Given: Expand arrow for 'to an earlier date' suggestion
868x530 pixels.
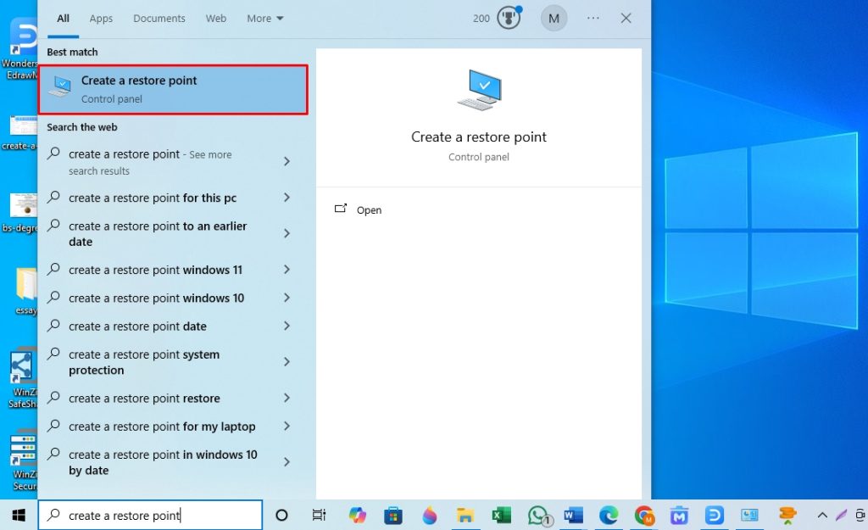Looking at the screenshot, I should coord(287,233).
